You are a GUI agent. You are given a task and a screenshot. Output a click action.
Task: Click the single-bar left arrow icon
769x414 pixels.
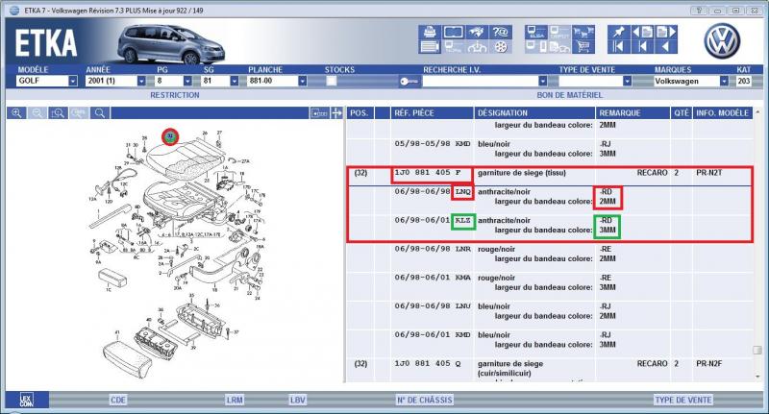[x=642, y=47]
